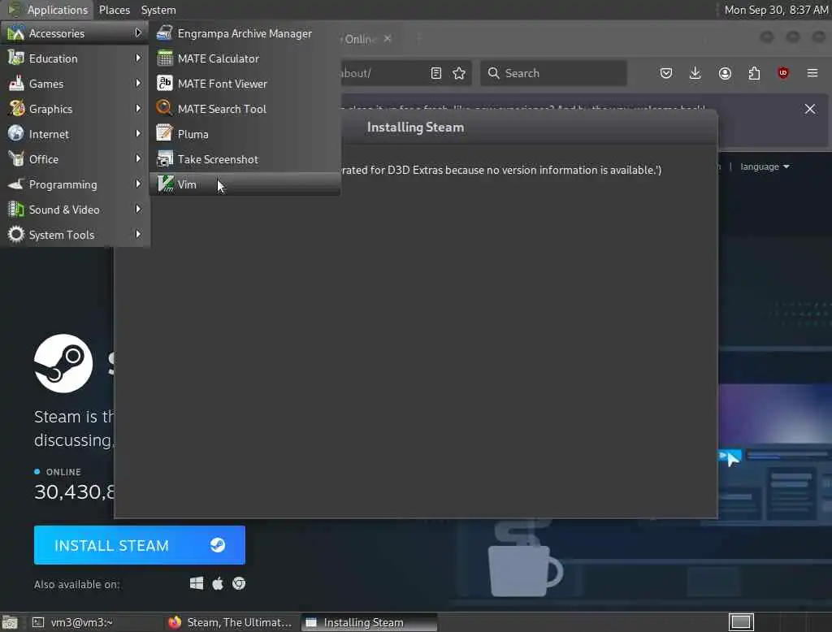
Task: Click the font viewer icon
Action: (164, 83)
